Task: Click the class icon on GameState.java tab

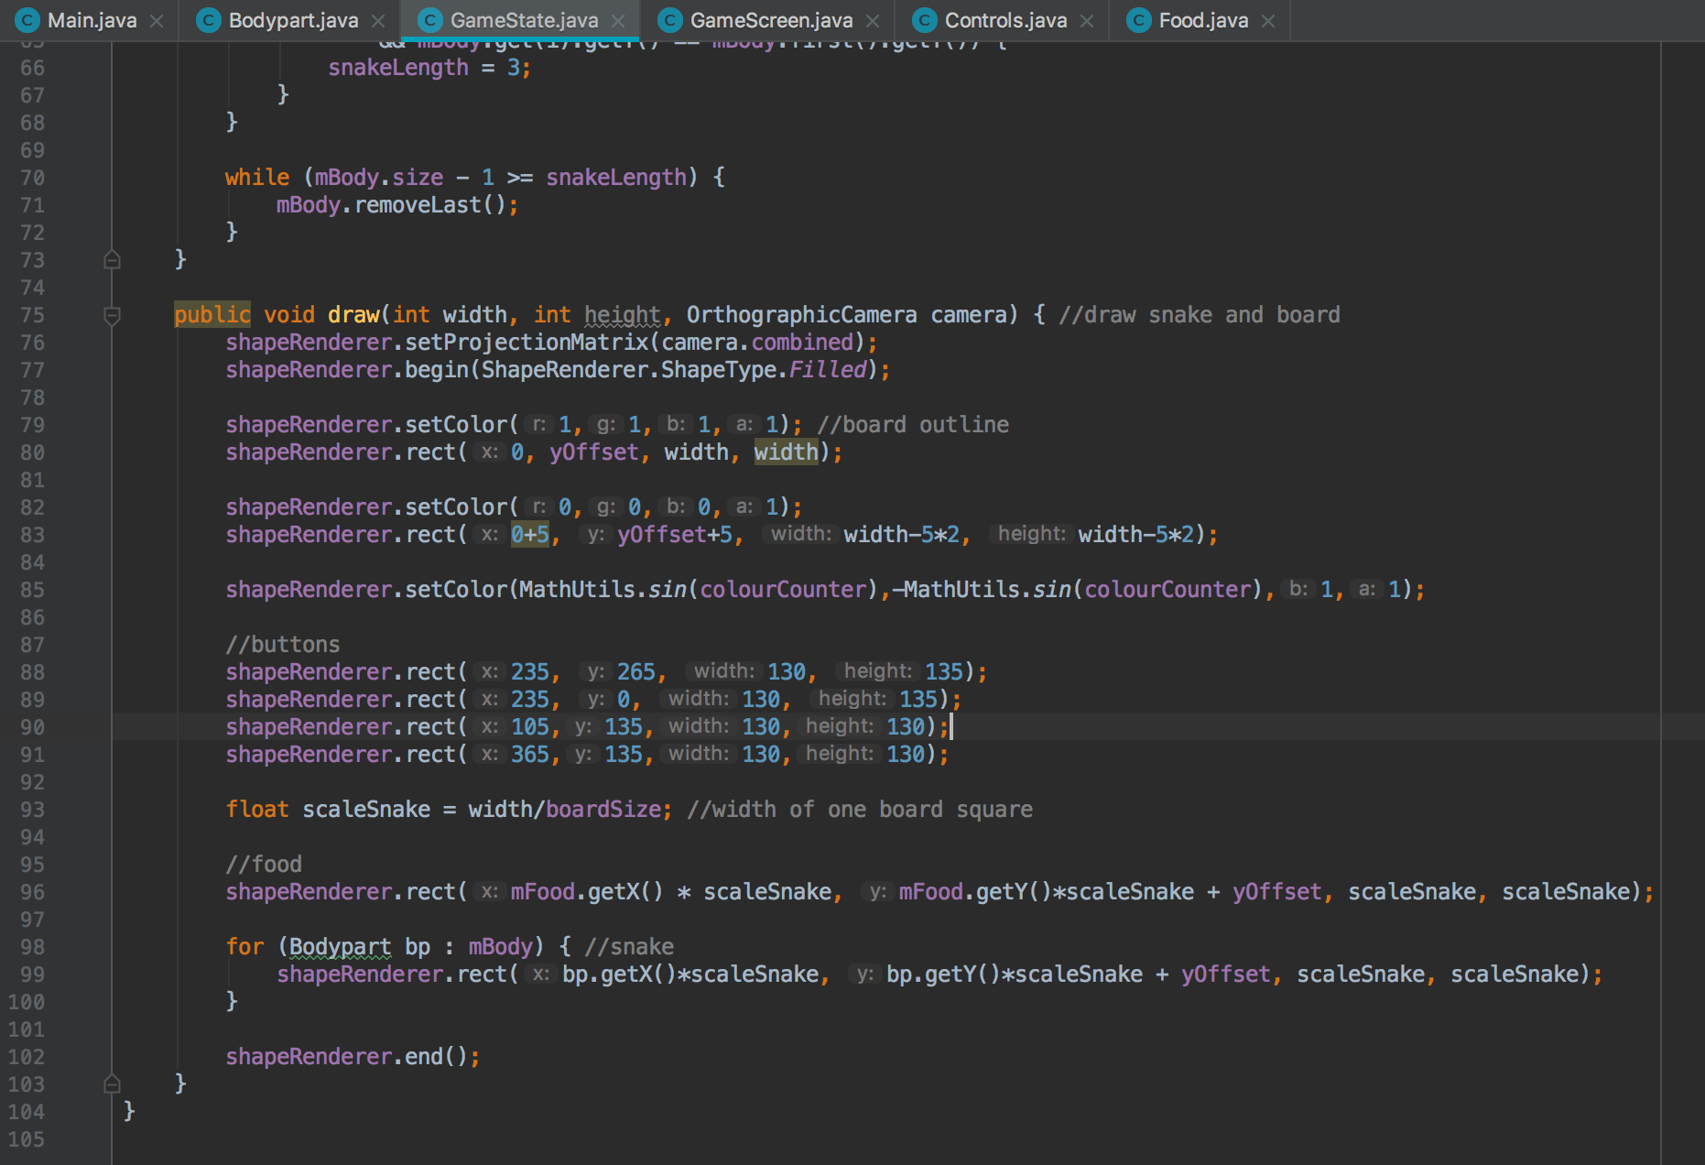Action: pos(430,18)
